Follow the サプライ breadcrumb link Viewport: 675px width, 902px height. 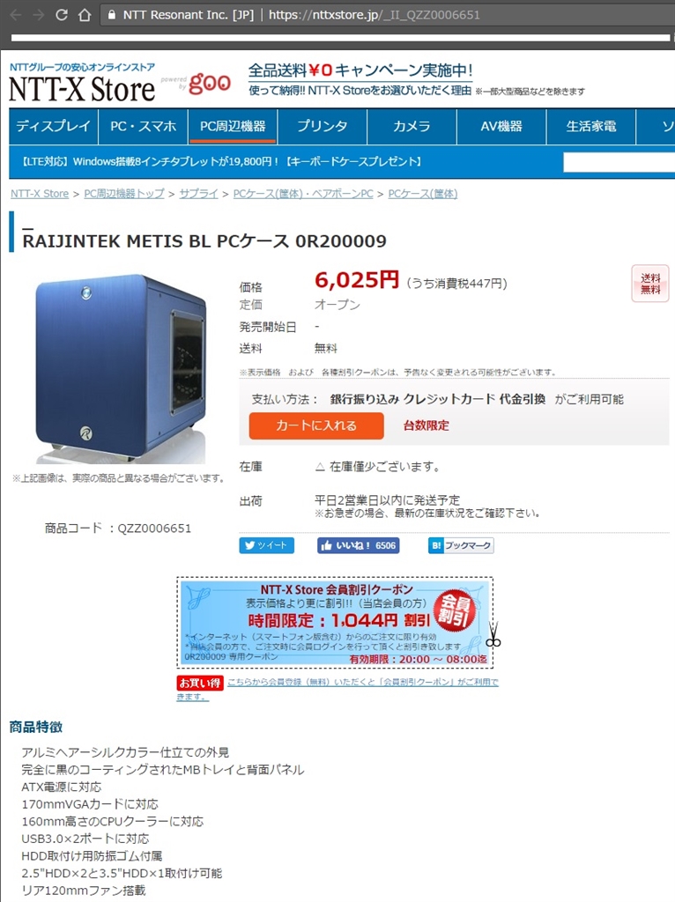198,194
